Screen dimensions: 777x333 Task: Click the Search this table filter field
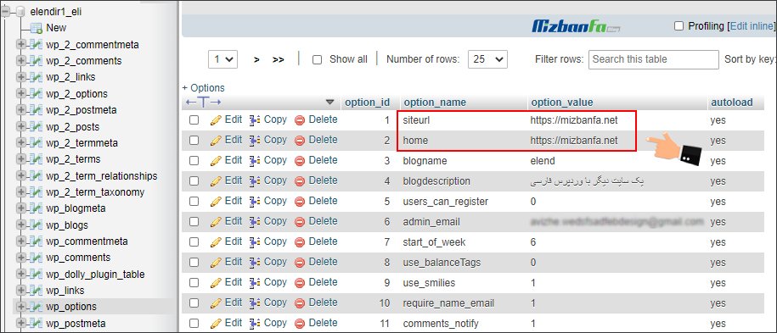point(654,59)
